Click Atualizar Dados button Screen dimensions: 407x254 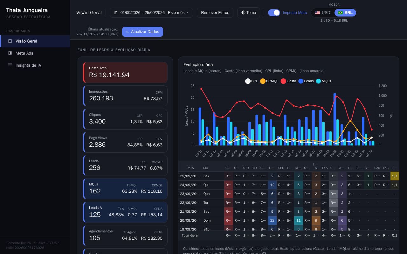(x=142, y=32)
